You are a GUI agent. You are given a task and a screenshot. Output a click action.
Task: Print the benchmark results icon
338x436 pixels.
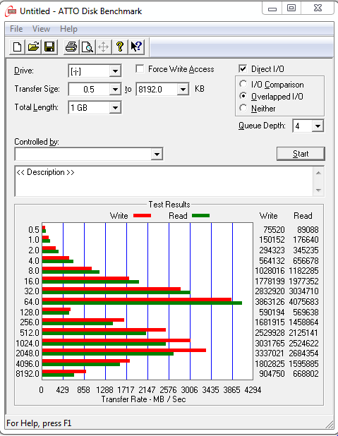pos(71,47)
